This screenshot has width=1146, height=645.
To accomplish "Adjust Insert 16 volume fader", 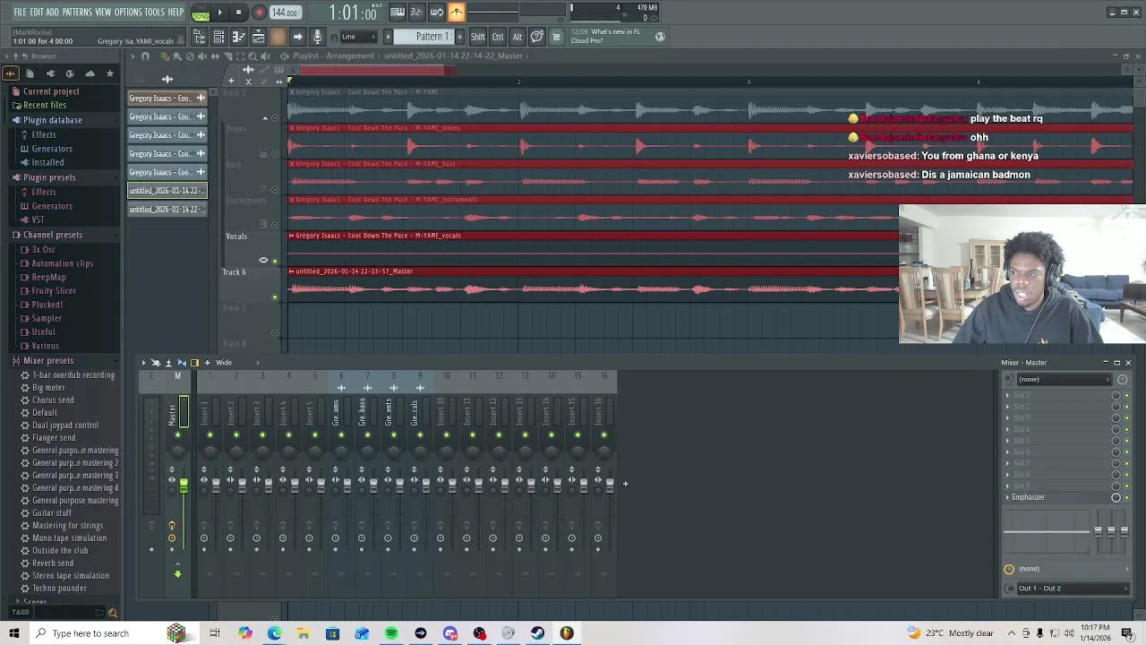I will (x=611, y=485).
